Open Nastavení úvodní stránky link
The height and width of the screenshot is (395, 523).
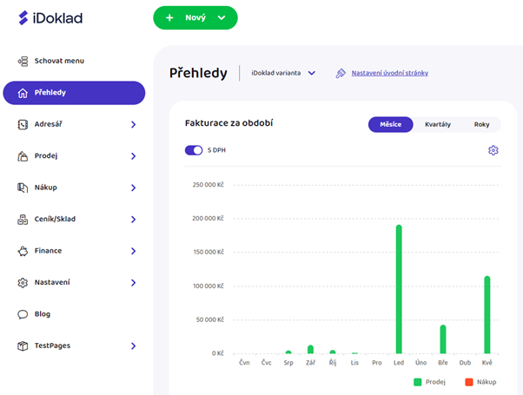(390, 73)
